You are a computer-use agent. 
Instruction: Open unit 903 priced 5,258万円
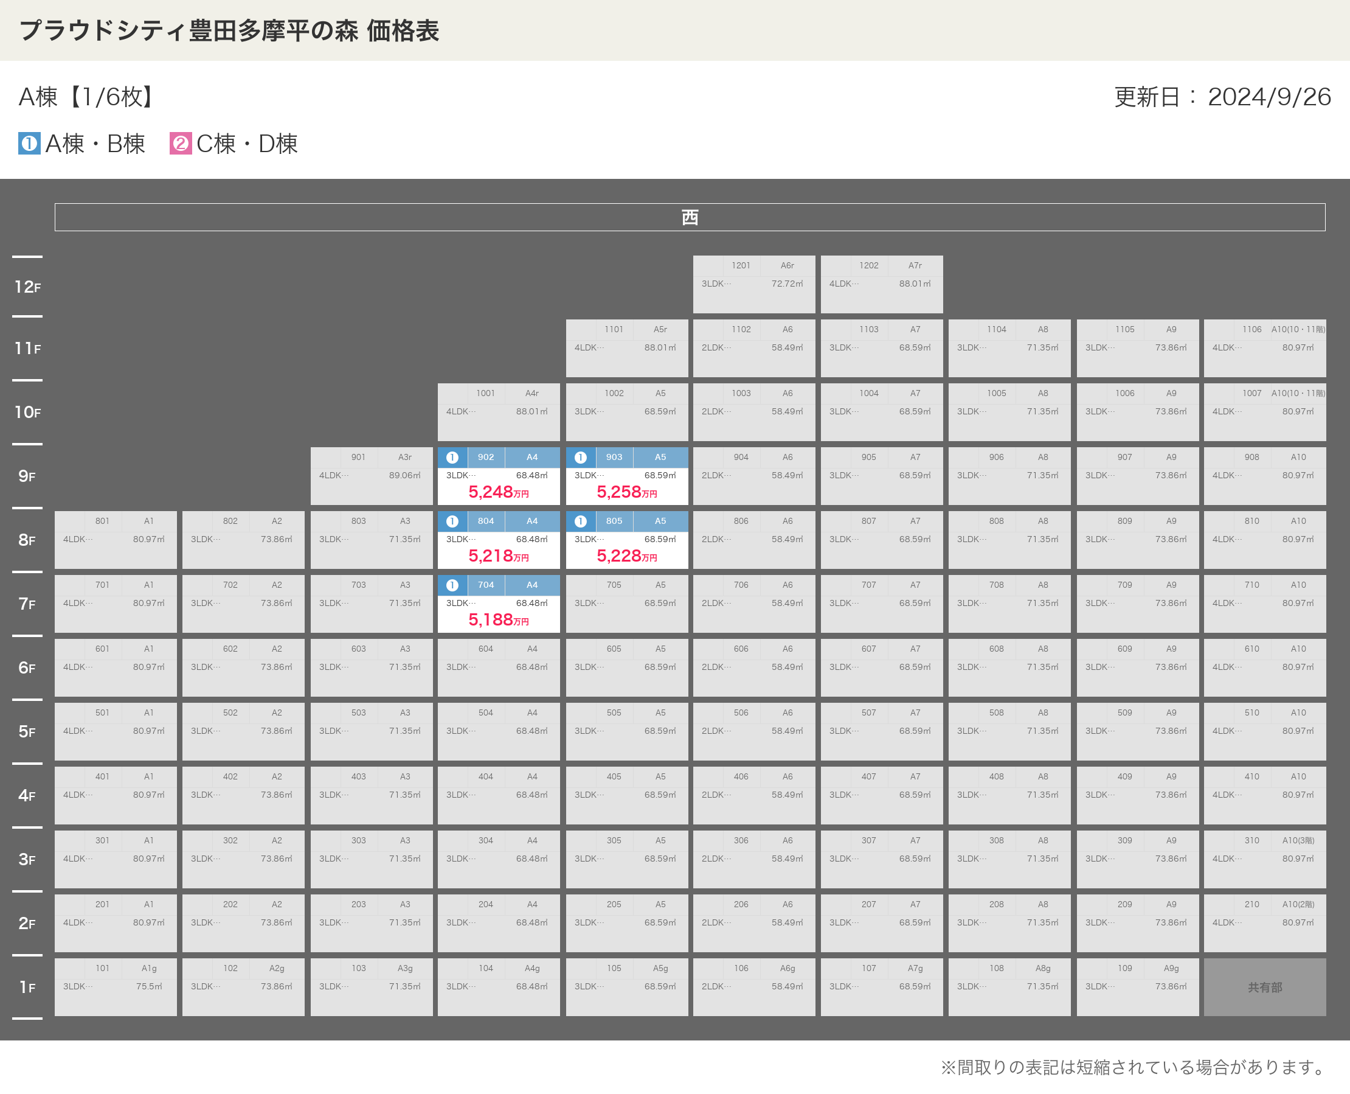click(x=626, y=476)
